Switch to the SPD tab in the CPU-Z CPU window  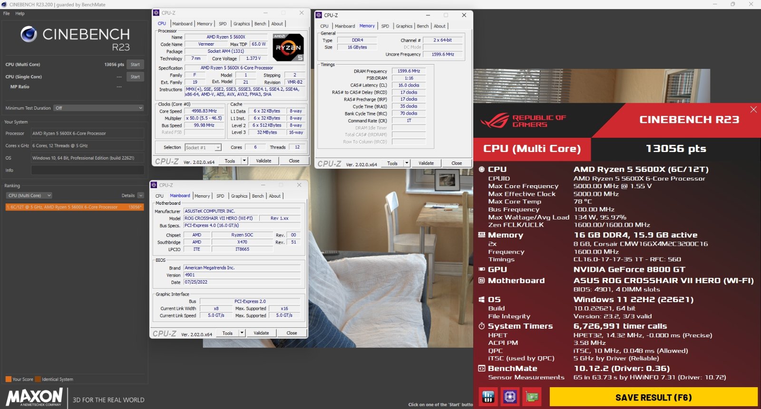(x=223, y=24)
